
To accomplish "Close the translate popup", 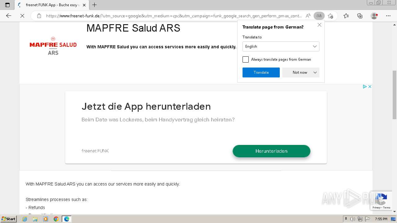I will pos(319,25).
